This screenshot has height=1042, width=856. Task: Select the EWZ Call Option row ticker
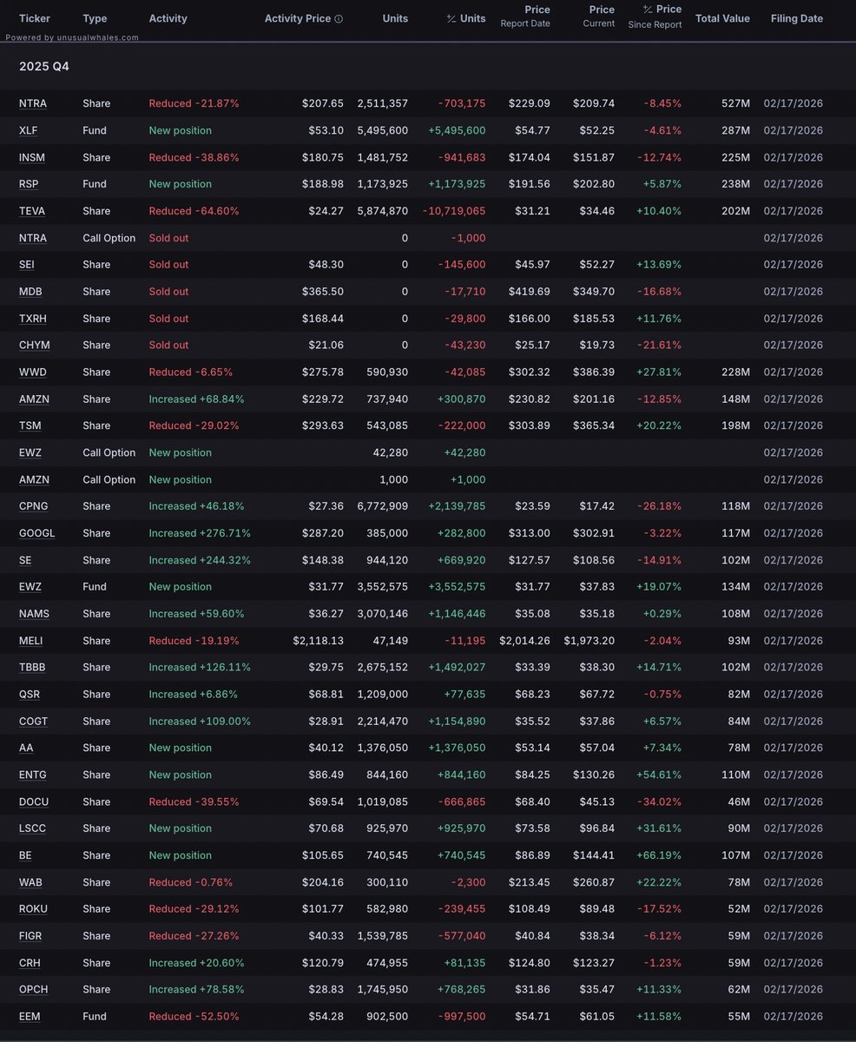pyautogui.click(x=30, y=452)
